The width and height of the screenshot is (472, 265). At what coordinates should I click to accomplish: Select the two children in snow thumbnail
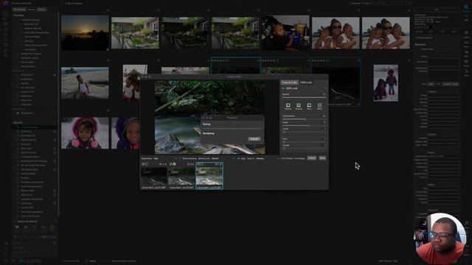[386, 83]
